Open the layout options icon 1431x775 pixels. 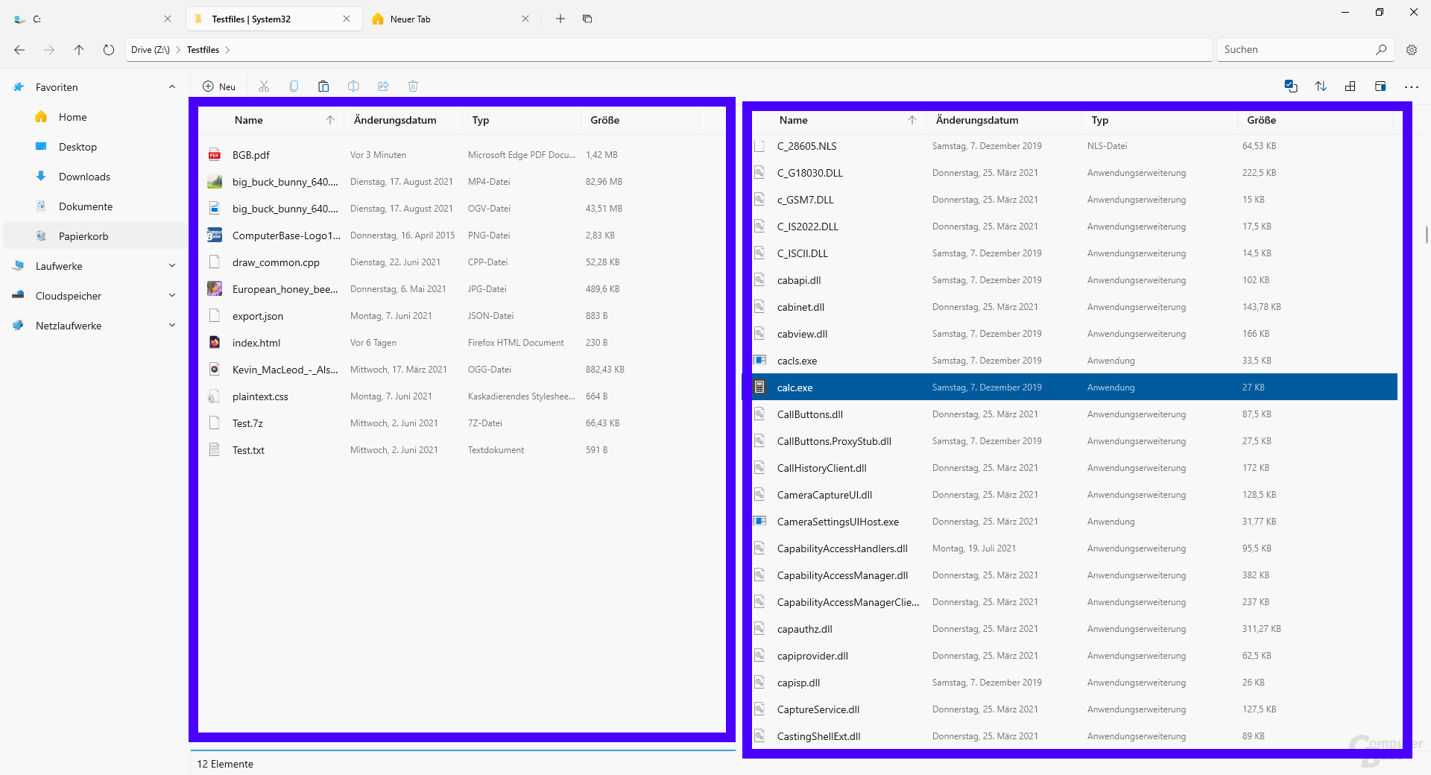point(1351,86)
